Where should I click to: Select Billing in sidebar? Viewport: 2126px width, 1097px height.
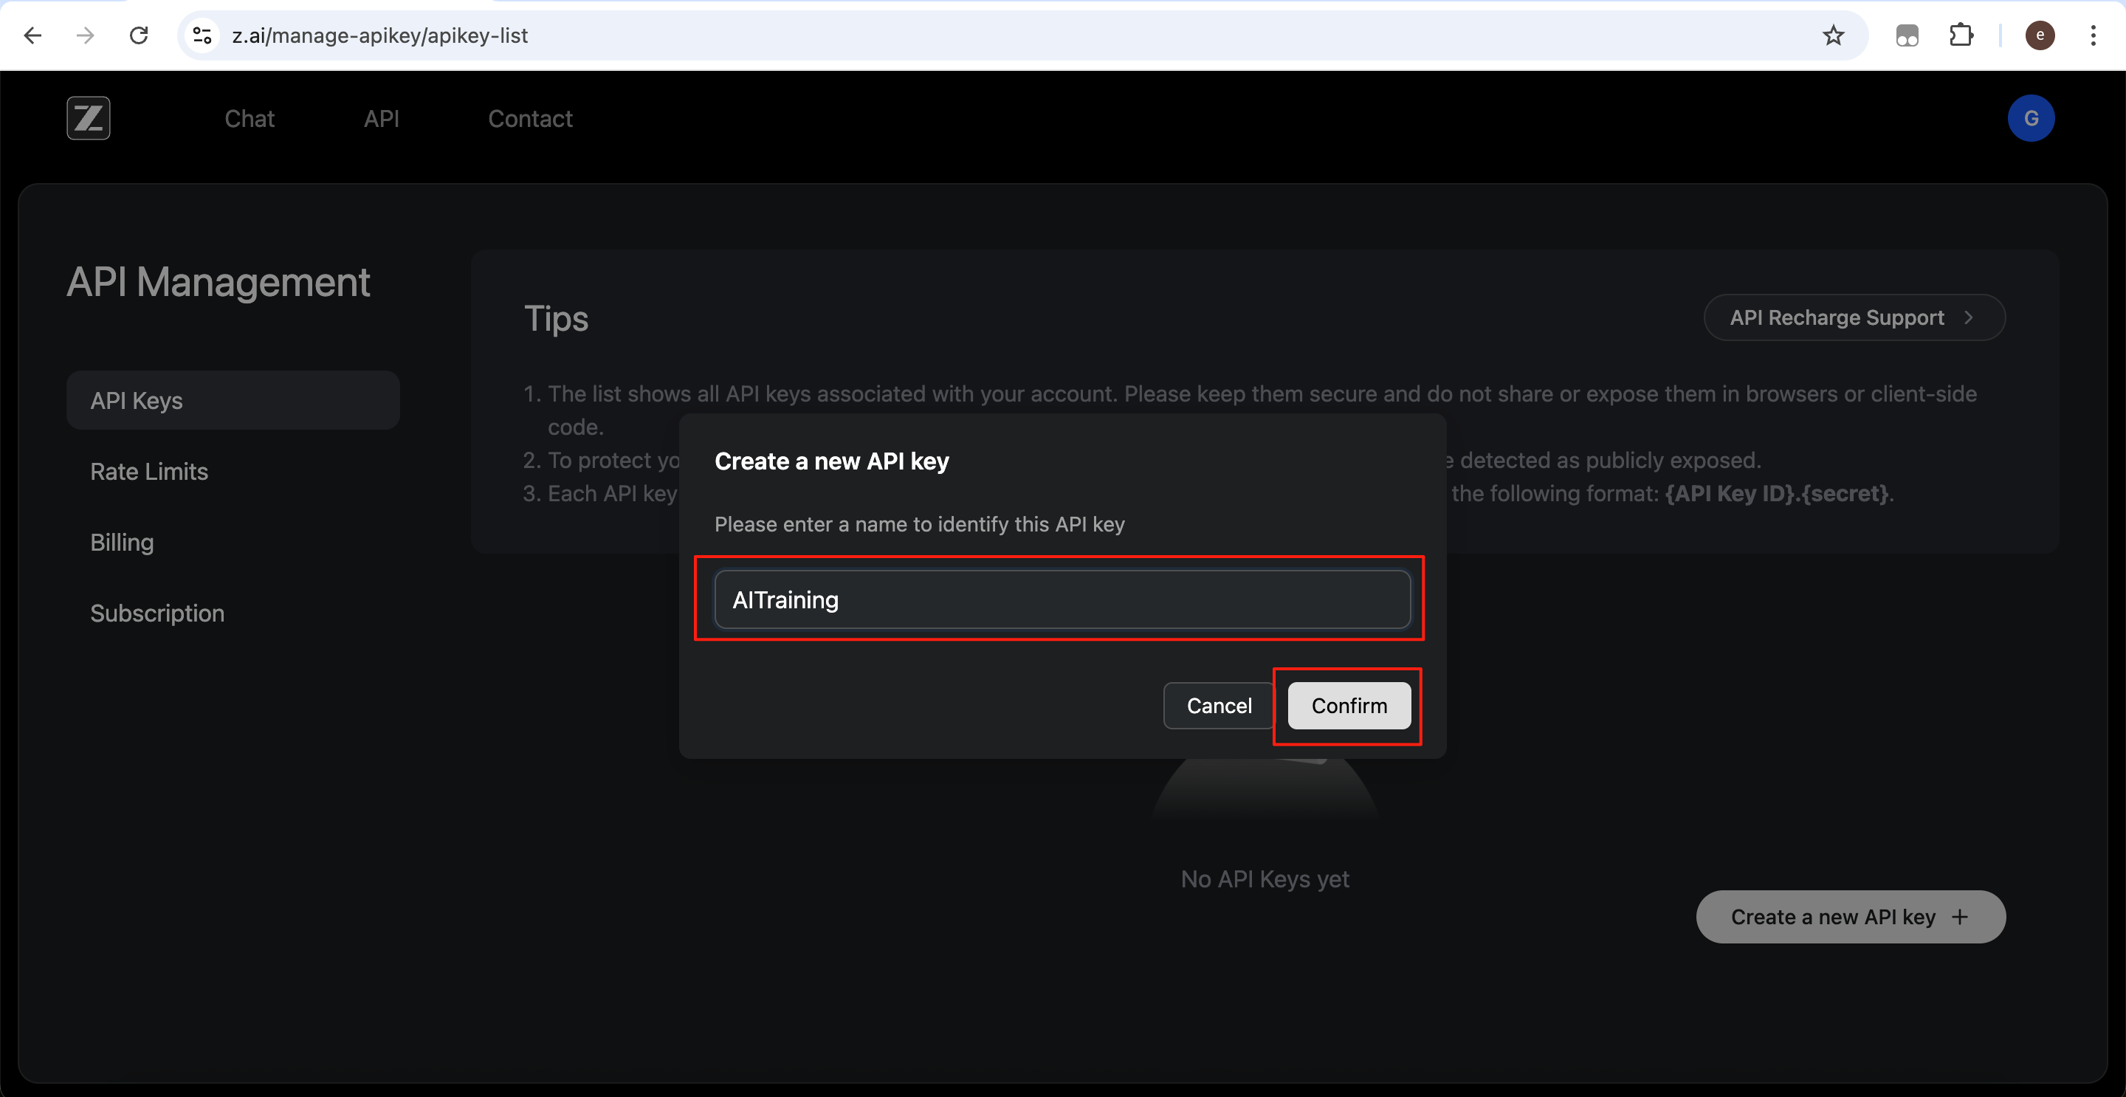pos(121,543)
